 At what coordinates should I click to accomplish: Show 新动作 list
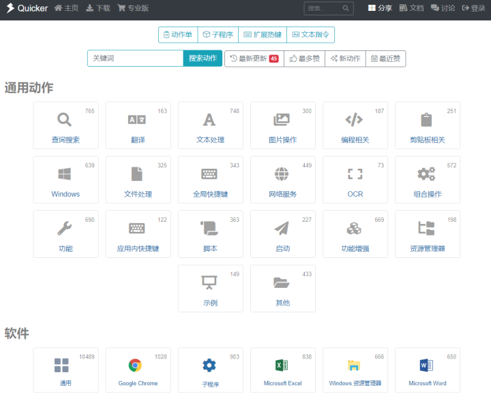[x=345, y=59]
